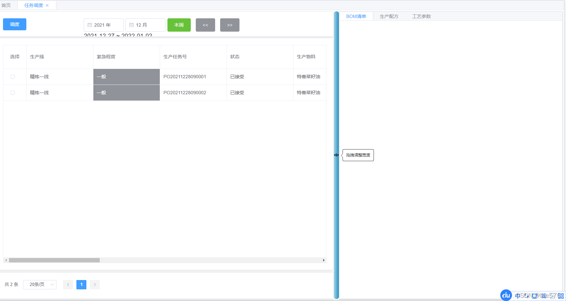Click the previous page arrow
This screenshot has width=566, height=301.
(x=68, y=285)
